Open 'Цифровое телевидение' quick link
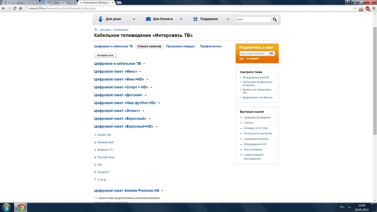The image size is (377, 212). pyautogui.click(x=257, y=117)
